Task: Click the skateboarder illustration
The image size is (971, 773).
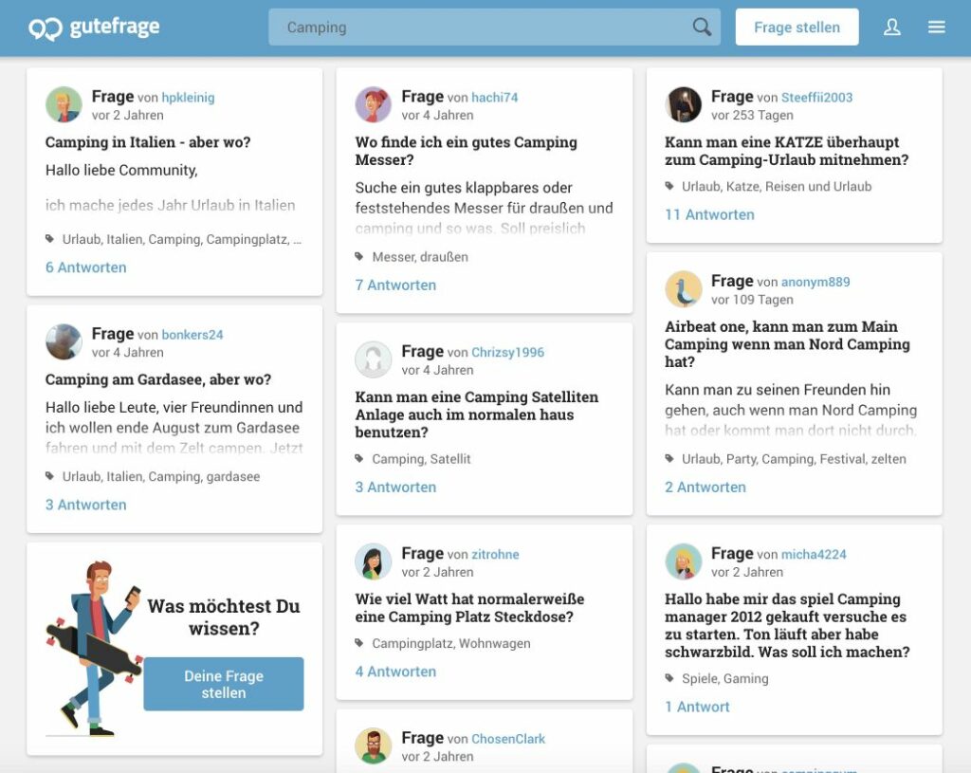Action: (92, 648)
